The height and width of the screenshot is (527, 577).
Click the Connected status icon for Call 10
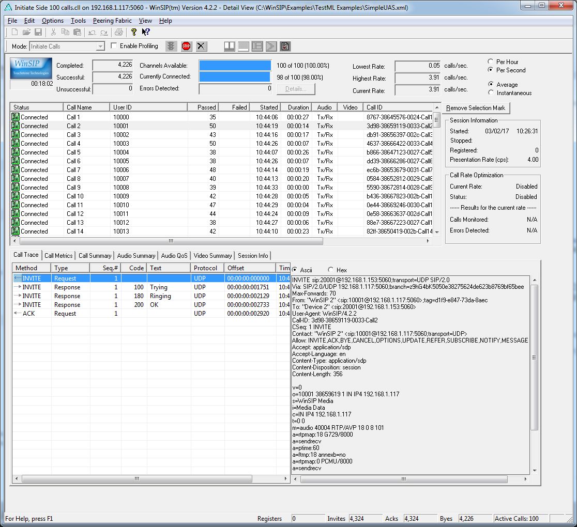[x=16, y=196]
